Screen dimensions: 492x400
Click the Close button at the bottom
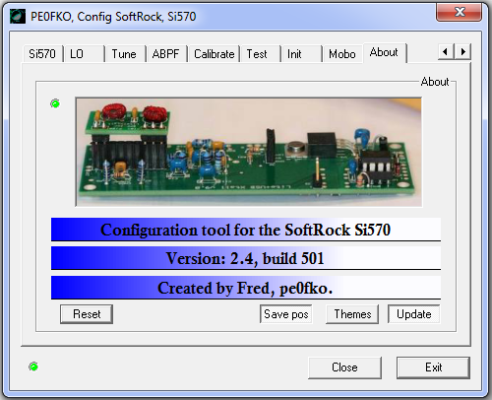click(344, 367)
